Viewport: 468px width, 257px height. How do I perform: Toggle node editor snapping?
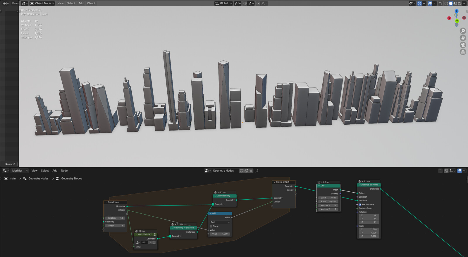pos(446,171)
